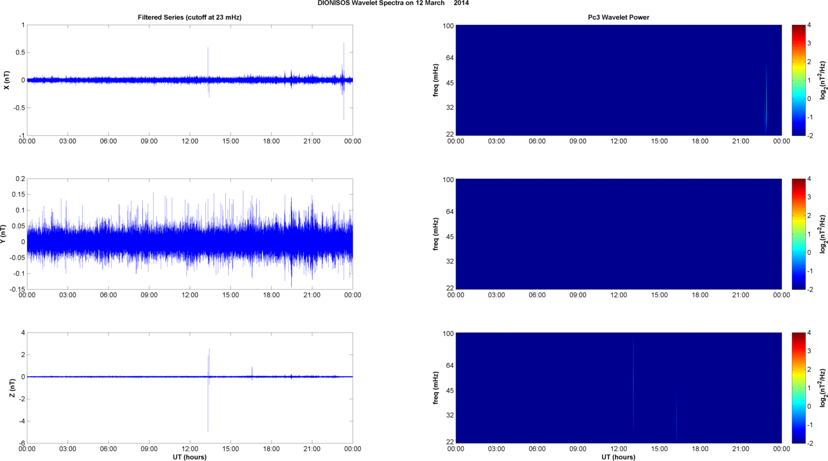This screenshot has width=828, height=461.
Task: Click the 18:00 tick label under the Y series plot
Action: (x=271, y=295)
